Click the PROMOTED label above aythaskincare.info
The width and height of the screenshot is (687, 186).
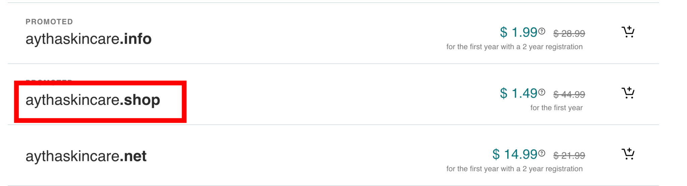click(49, 22)
